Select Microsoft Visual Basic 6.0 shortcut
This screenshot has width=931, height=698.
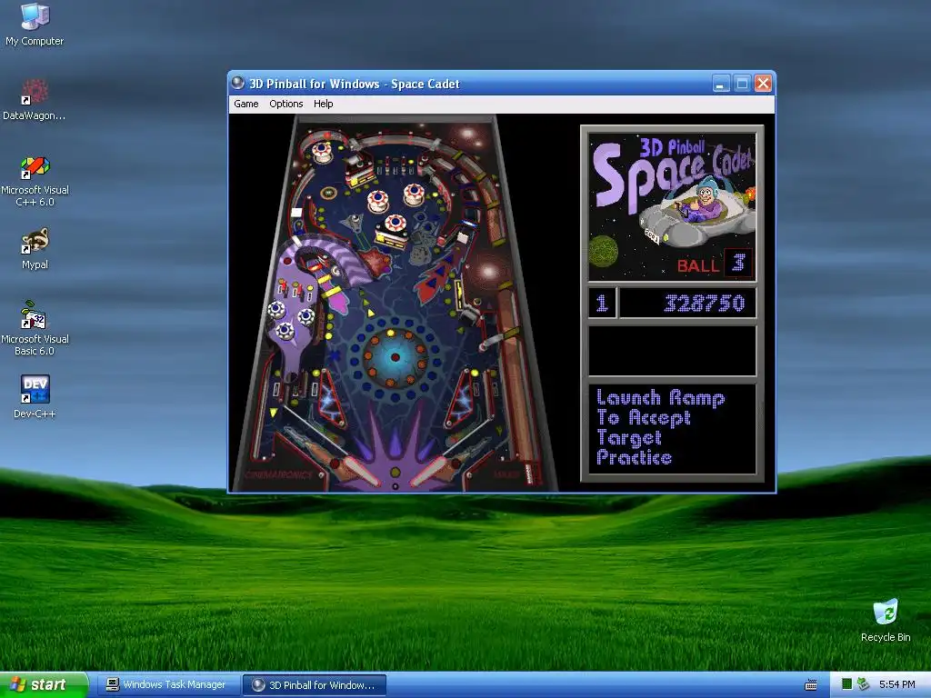tap(35, 329)
